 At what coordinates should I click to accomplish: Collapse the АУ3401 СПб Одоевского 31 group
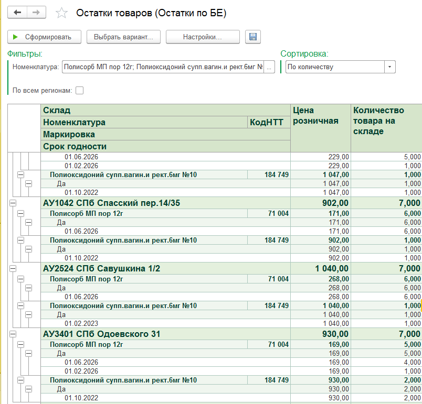[13, 334]
